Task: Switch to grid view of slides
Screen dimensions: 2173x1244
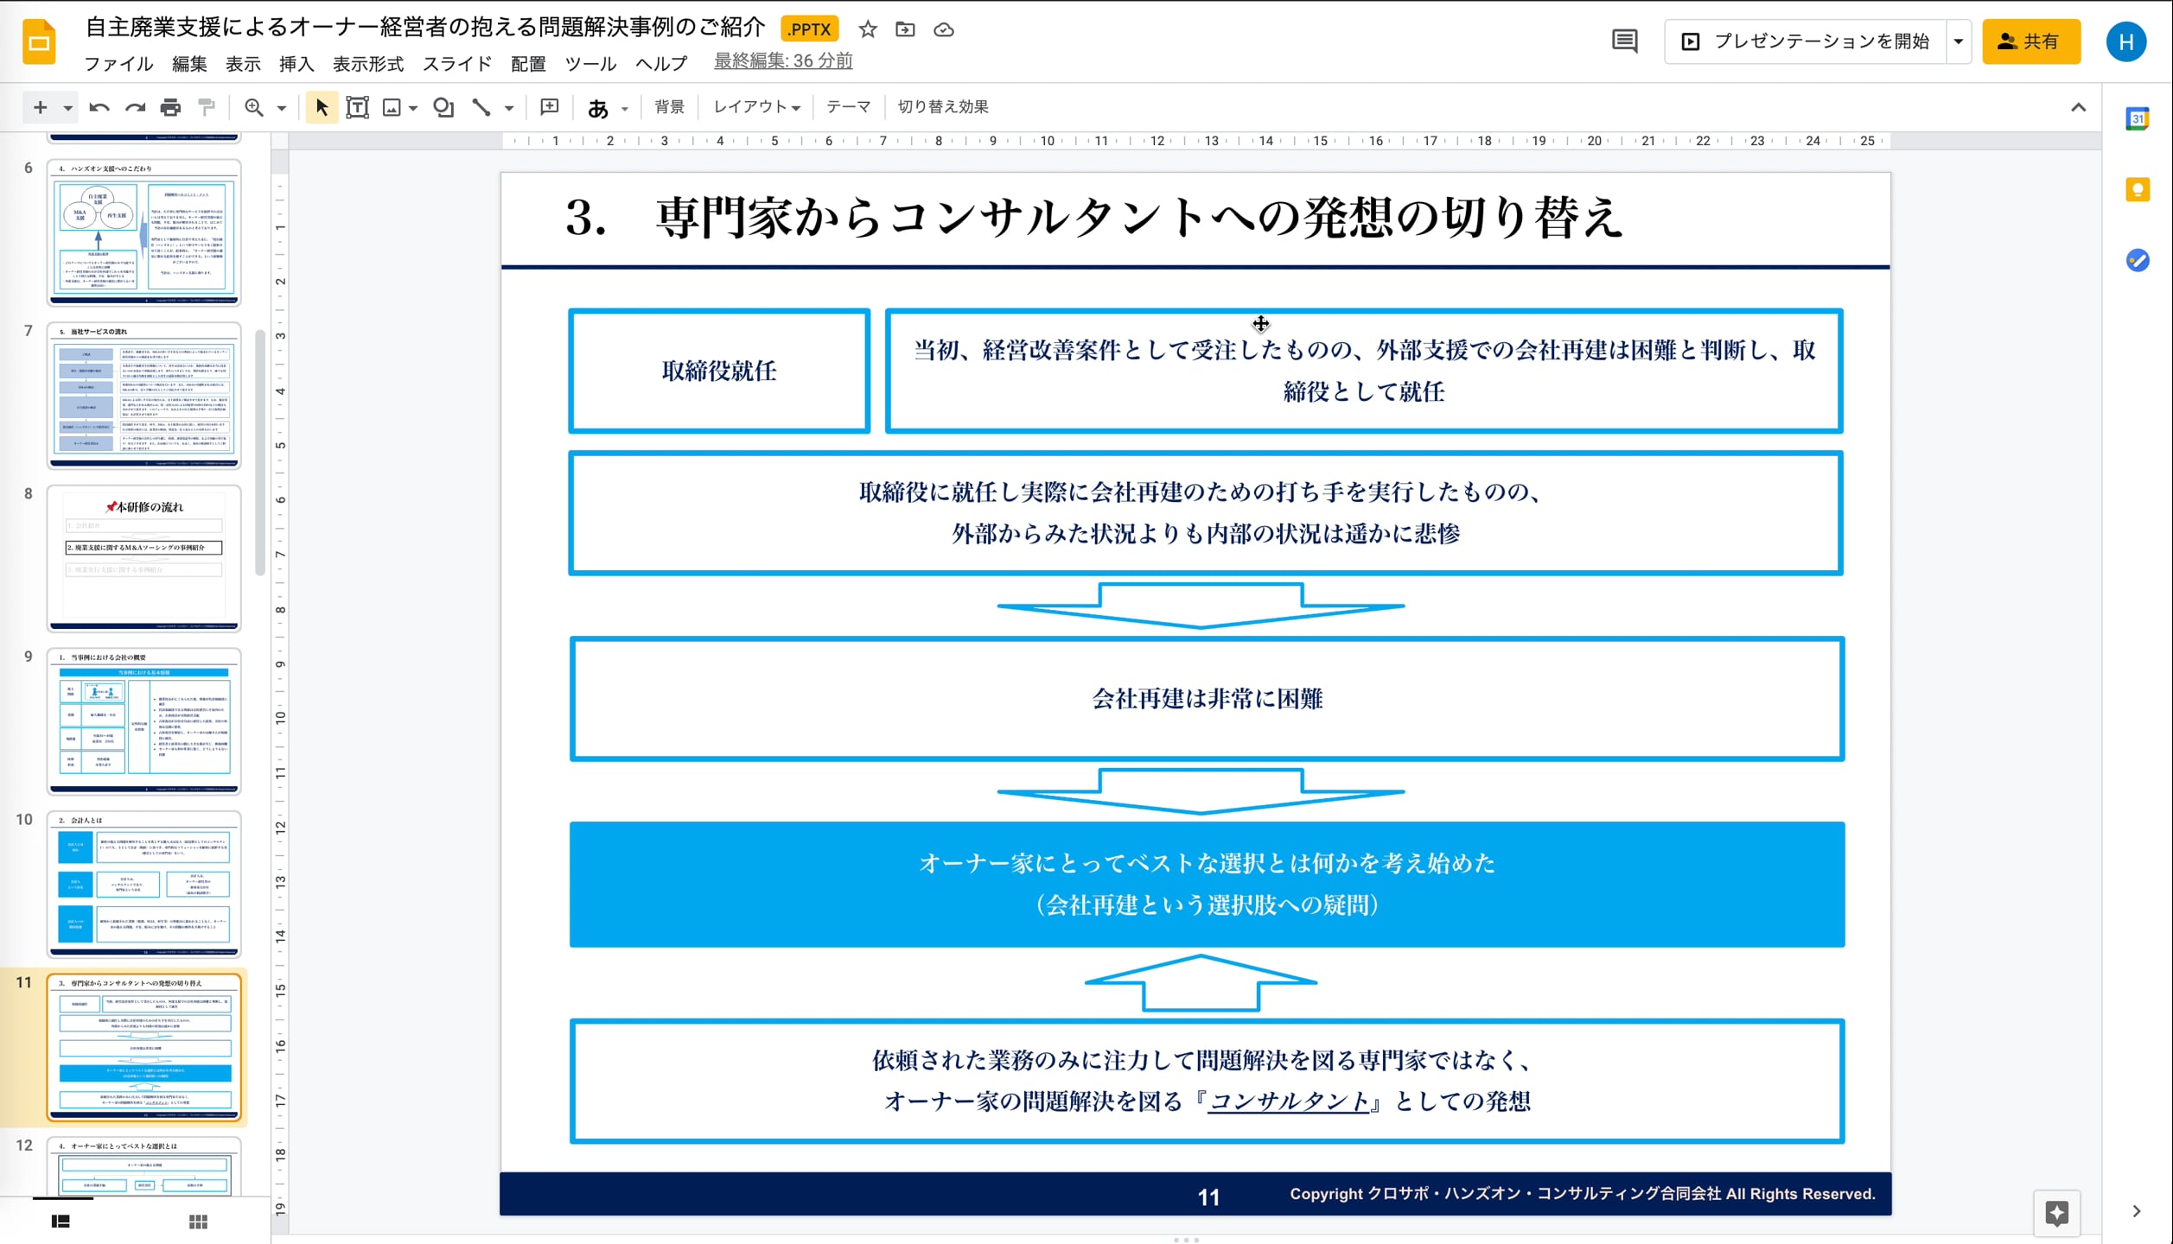Action: point(199,1222)
